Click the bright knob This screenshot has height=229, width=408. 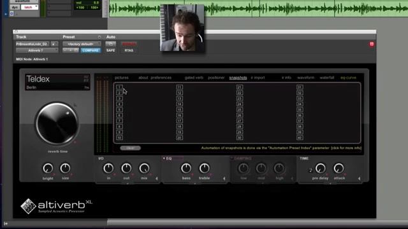48,168
